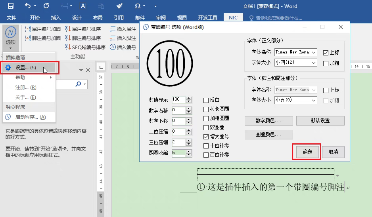Click the Undo arrow icon

point(28,6)
